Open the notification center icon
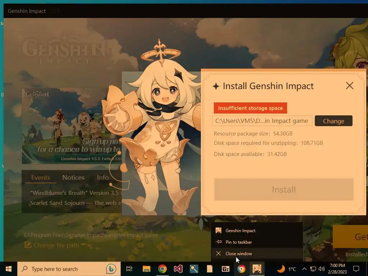Viewport: 368px width, 276px height. point(356,269)
